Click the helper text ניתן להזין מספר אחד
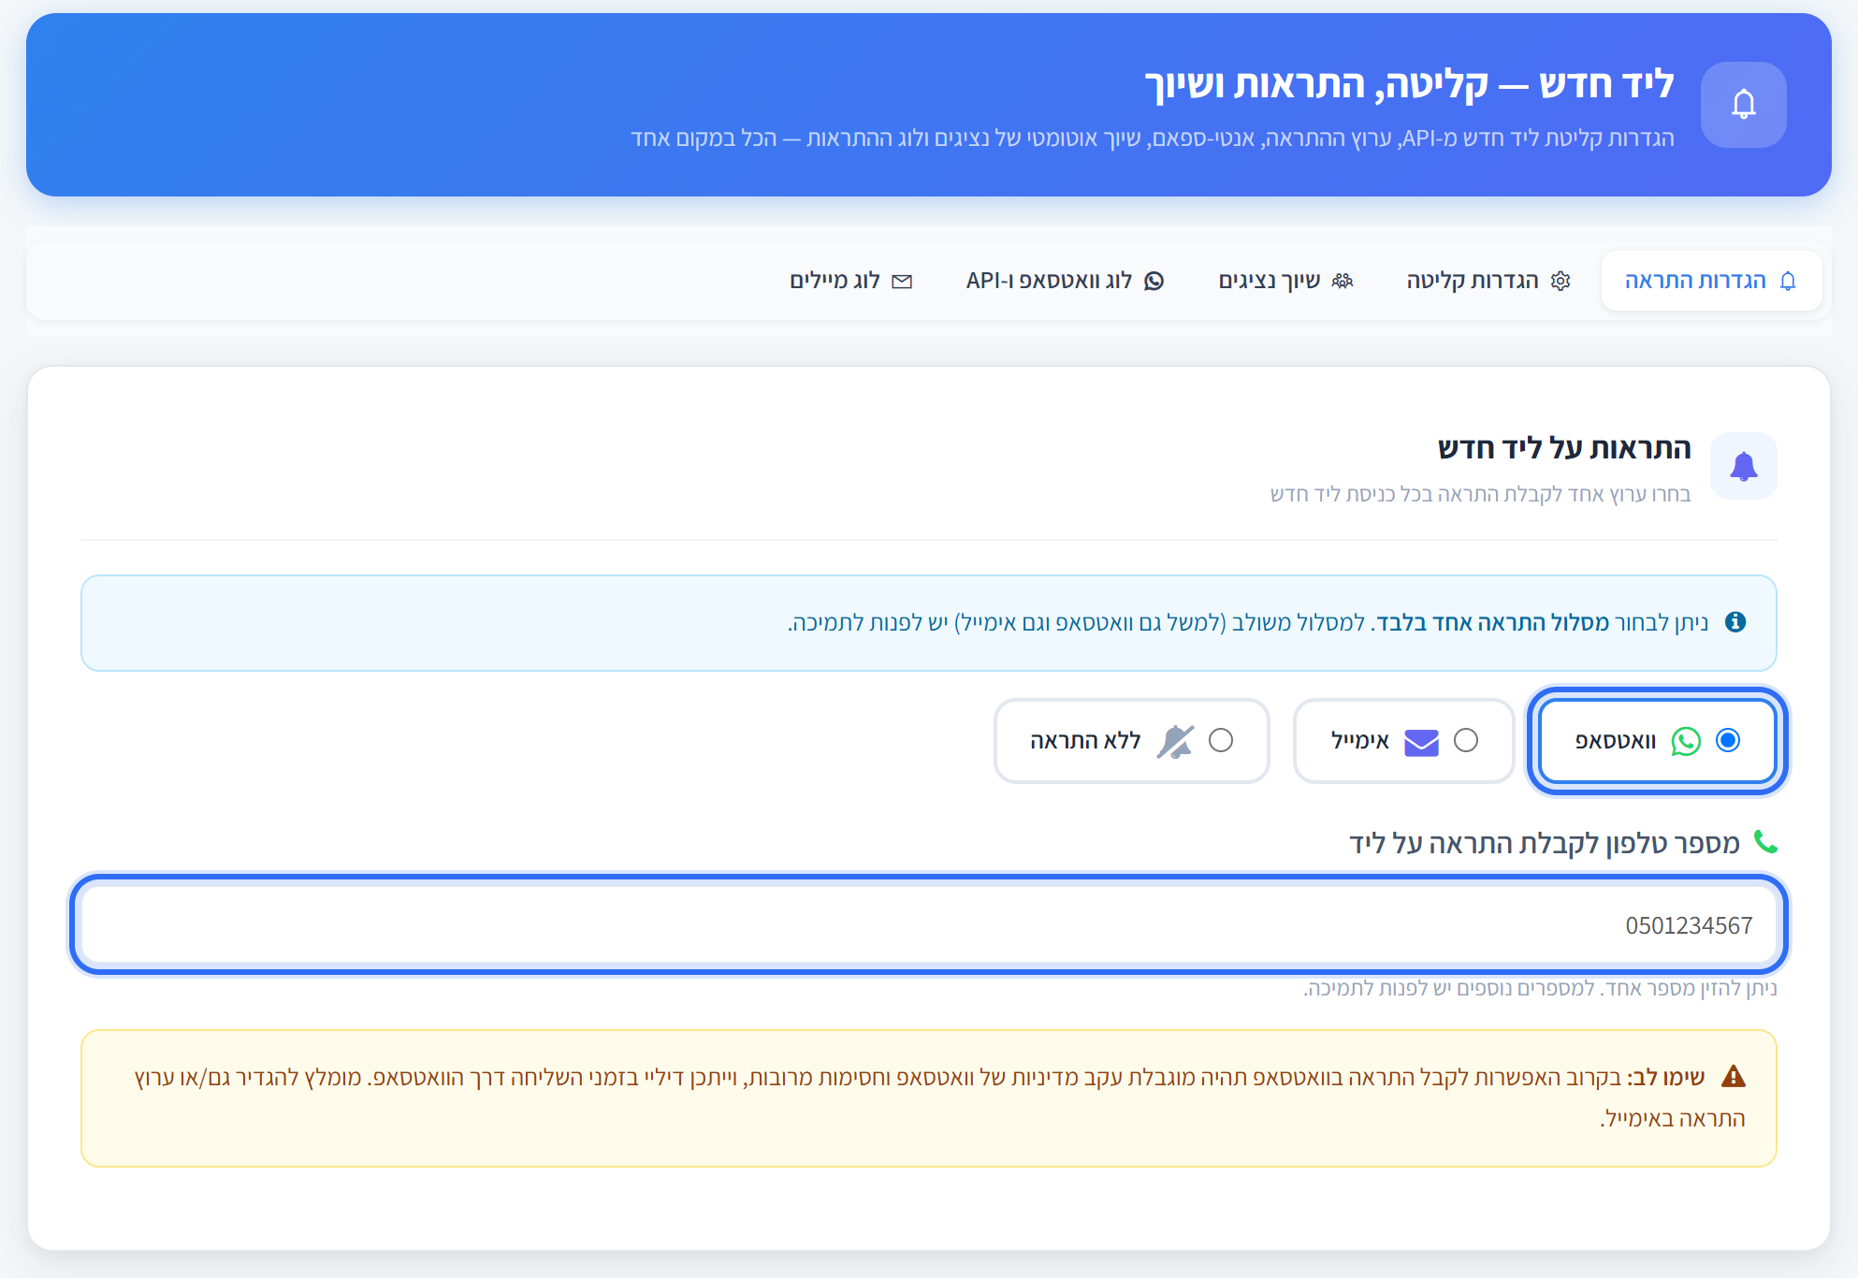 [1540, 988]
